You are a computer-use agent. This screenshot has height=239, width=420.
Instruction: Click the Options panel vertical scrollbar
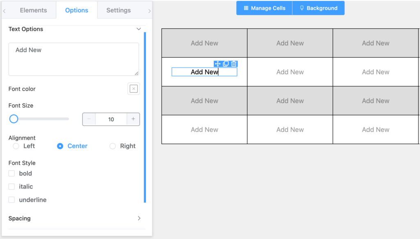coord(145,117)
